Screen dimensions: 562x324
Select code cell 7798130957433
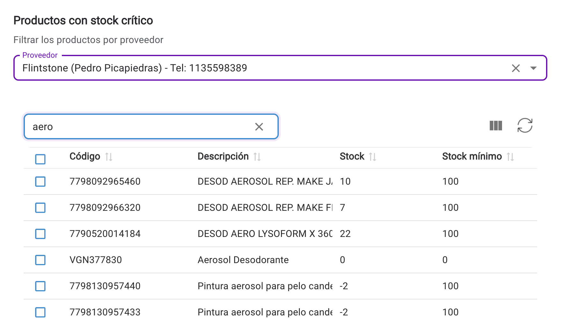coord(105,312)
